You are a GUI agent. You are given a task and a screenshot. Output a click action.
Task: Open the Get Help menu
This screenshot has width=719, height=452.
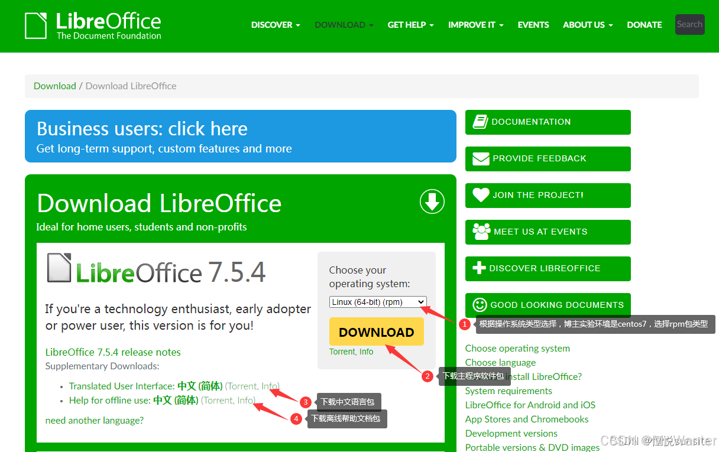pos(411,25)
